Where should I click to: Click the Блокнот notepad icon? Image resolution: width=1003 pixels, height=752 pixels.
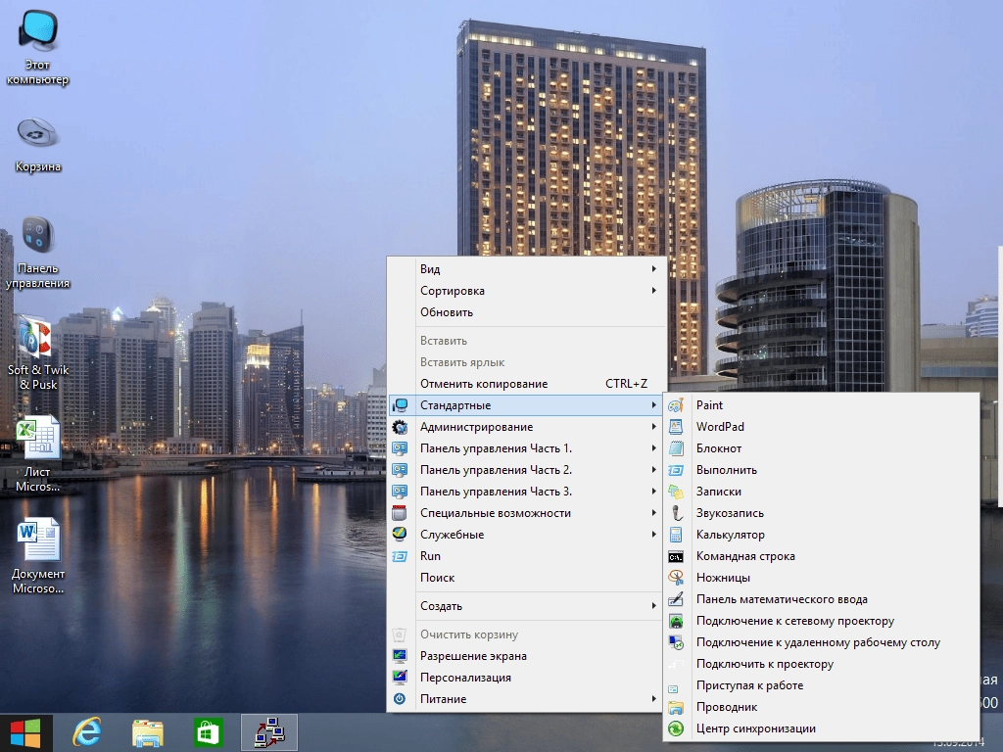(676, 448)
